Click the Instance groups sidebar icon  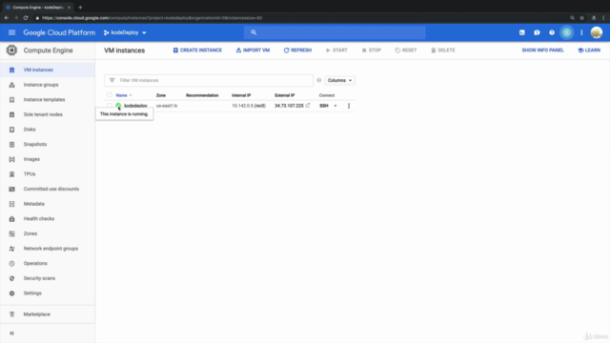[11, 85]
